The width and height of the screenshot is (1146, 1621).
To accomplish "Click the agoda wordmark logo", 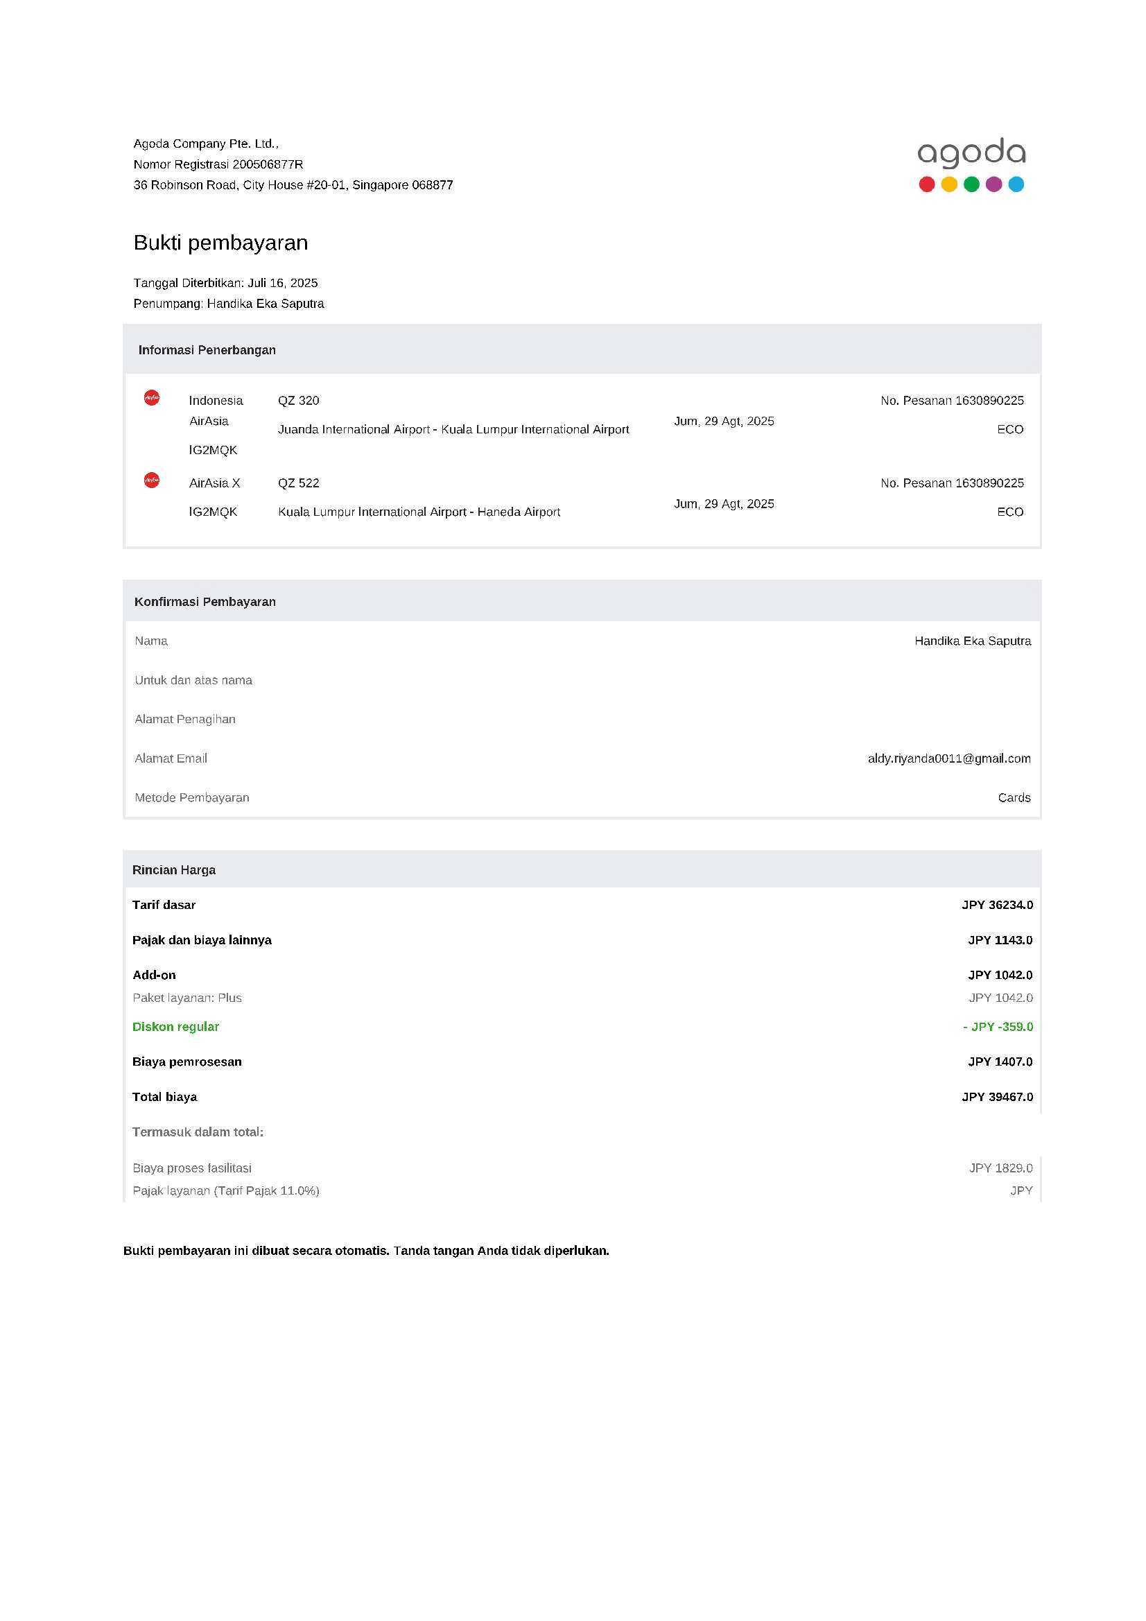I will (971, 153).
